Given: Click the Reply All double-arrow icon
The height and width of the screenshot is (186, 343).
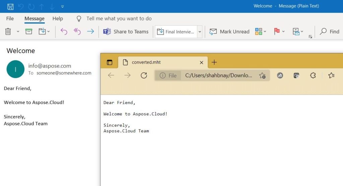Looking at the screenshot, I should pos(77,31).
